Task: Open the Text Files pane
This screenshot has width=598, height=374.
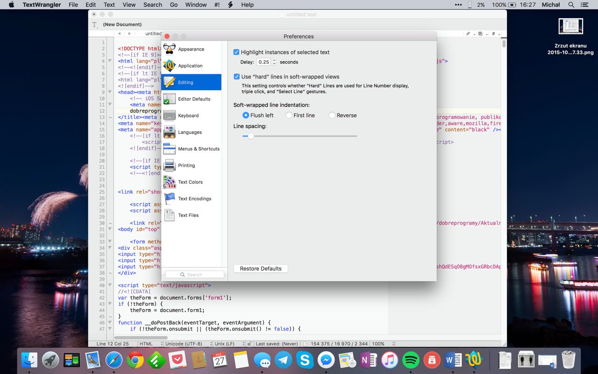Action: point(191,215)
